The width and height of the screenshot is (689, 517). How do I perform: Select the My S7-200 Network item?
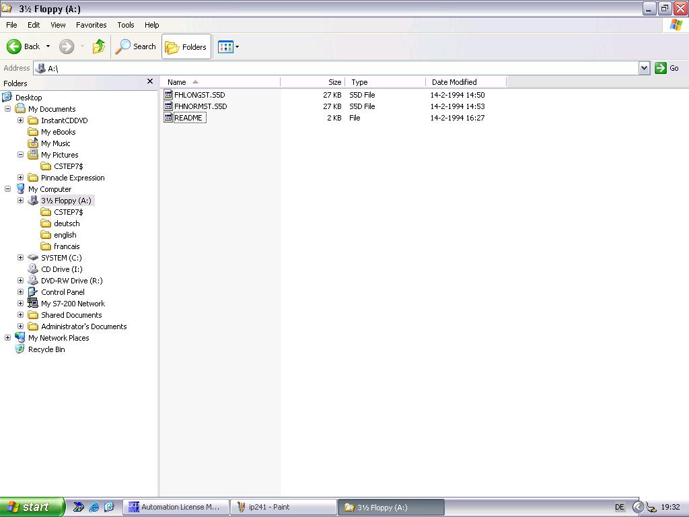(73, 304)
